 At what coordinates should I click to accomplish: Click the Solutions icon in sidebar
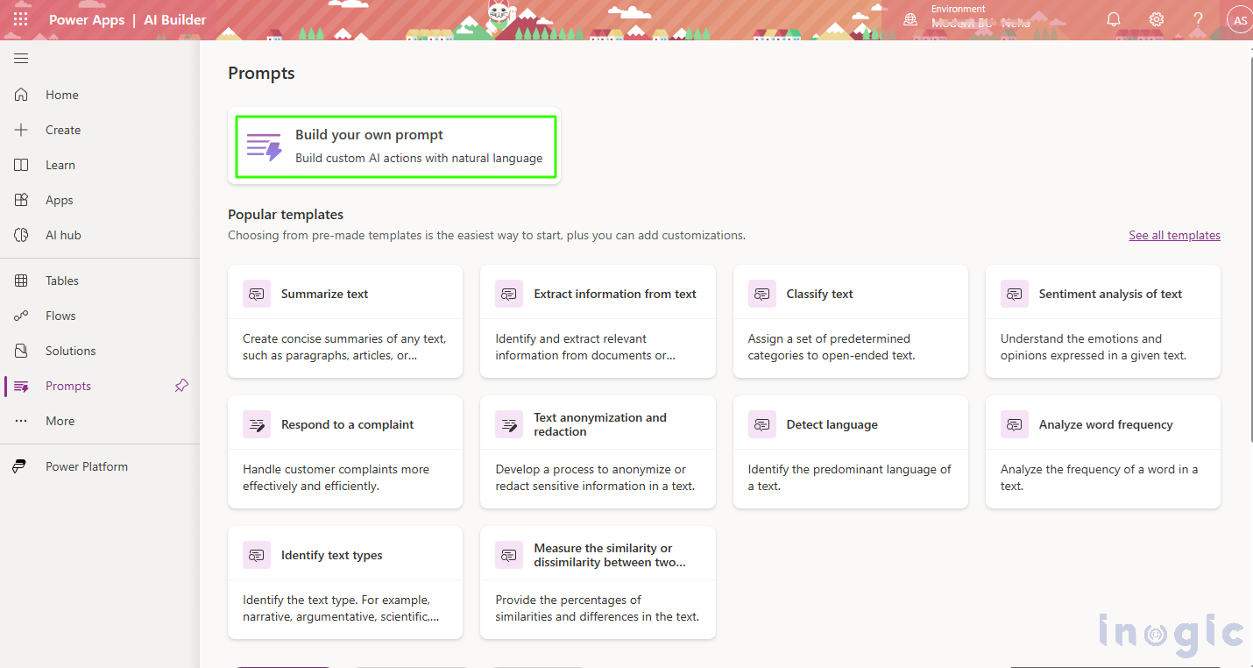[21, 351]
